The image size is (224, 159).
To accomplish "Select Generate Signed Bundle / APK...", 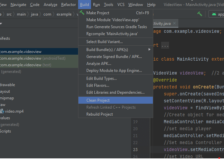I will 114,57.
